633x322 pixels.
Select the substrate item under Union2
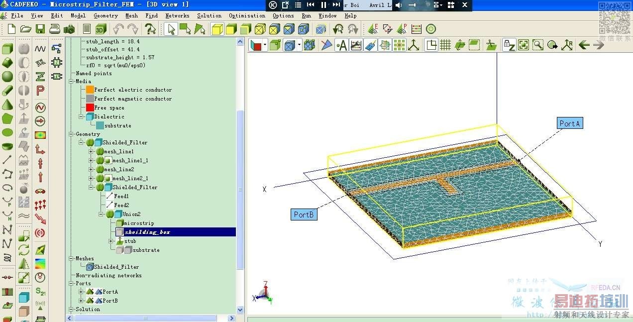[146, 250]
